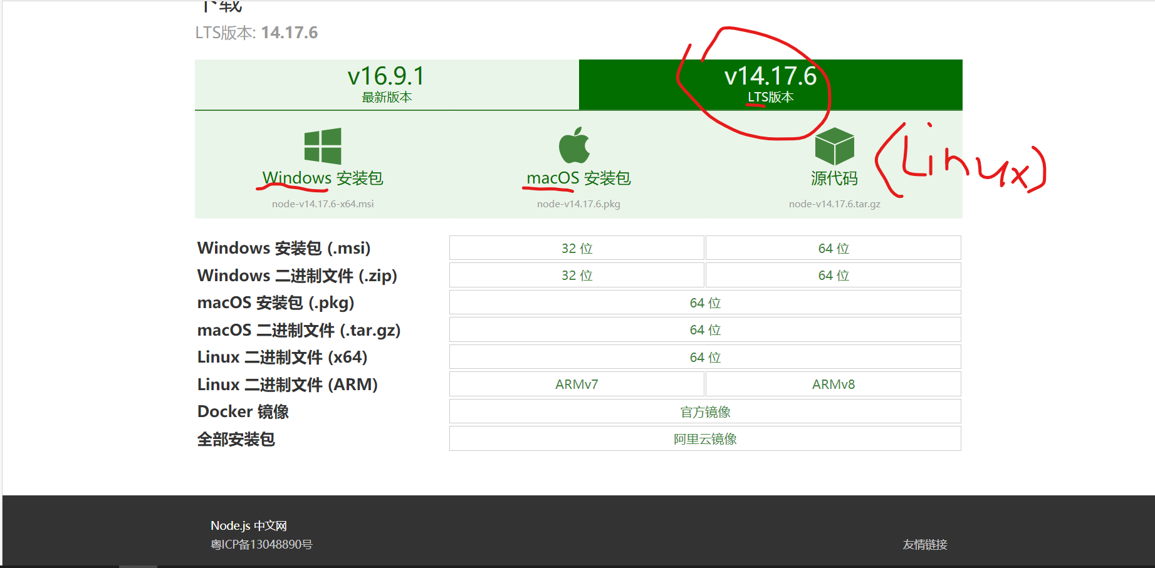Click the Windows logo icon
This screenshot has height=568, width=1155.
click(323, 146)
